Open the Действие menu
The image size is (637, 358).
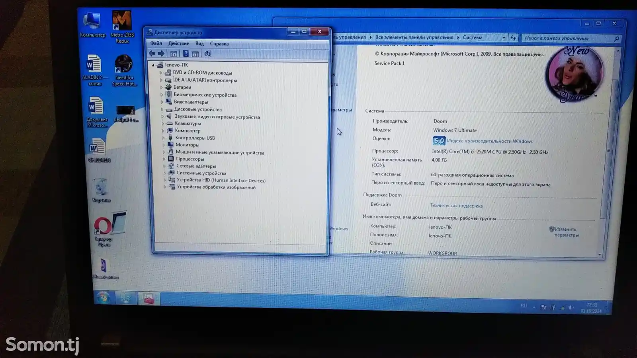click(x=178, y=43)
